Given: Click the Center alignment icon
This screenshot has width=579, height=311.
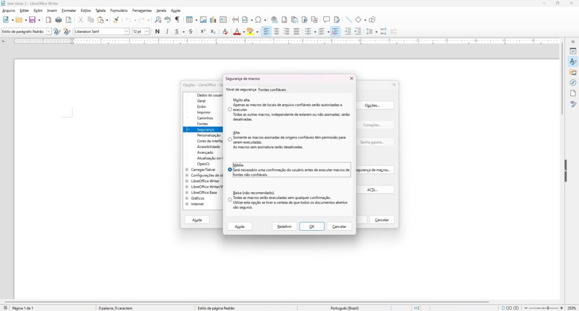Looking at the screenshot, I should [276, 32].
